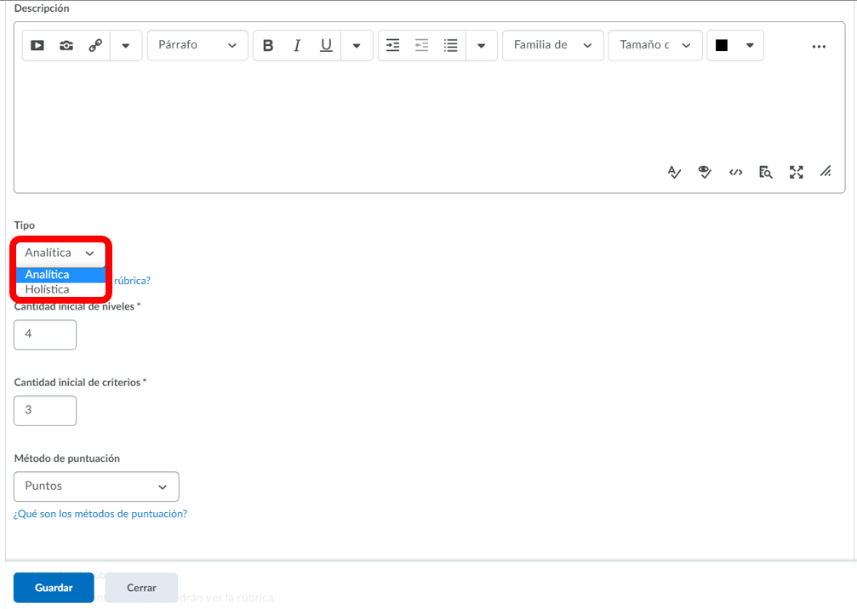857x609 pixels.
Task: Click the Insert Quicklink chain icon
Action: coord(95,46)
